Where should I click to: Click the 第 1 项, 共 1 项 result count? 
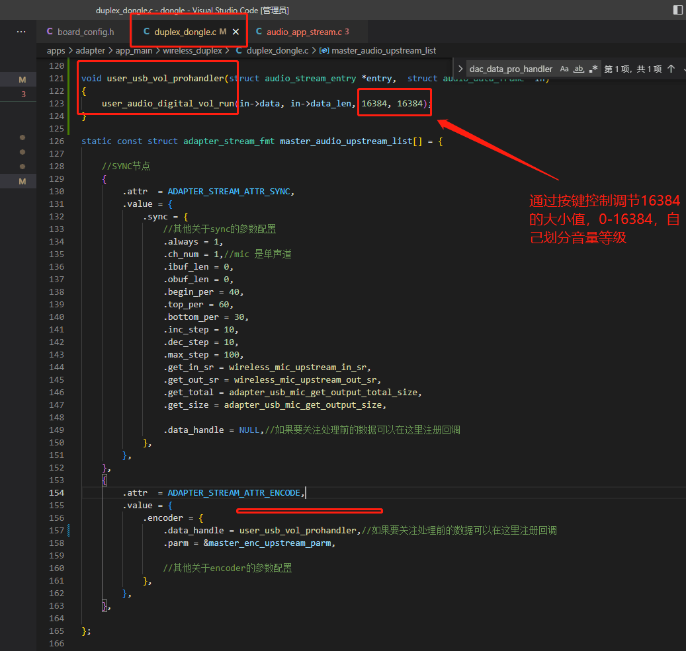632,69
